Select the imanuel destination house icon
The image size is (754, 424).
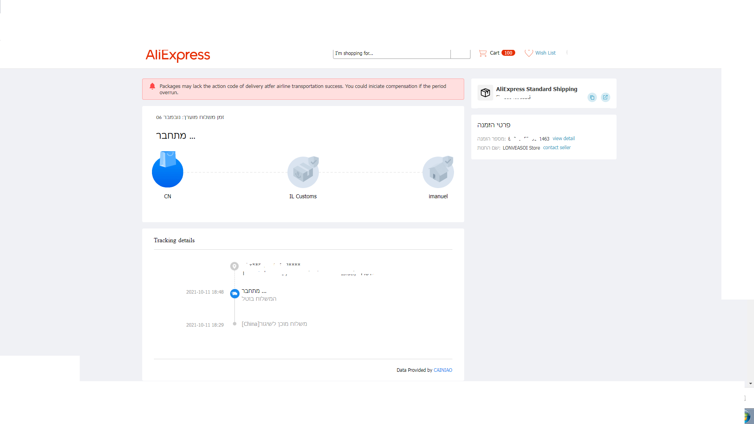[x=438, y=172]
